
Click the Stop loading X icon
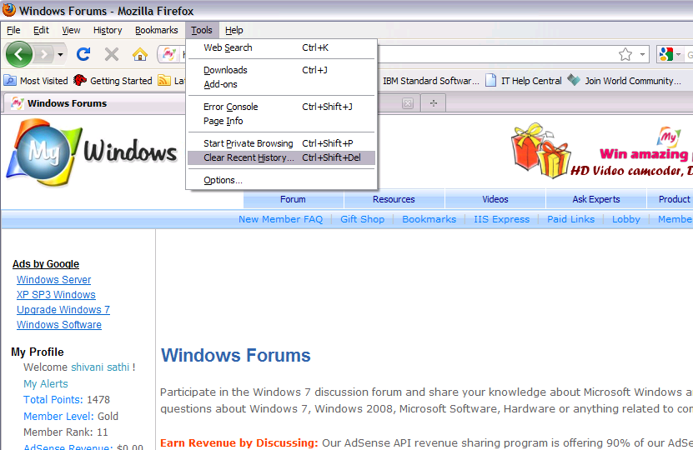click(x=112, y=54)
